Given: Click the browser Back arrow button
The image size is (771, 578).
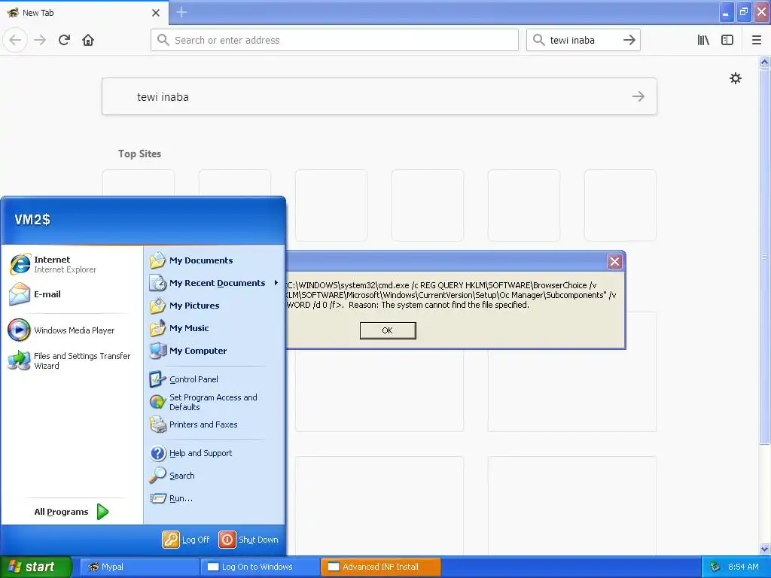Looking at the screenshot, I should click(15, 40).
